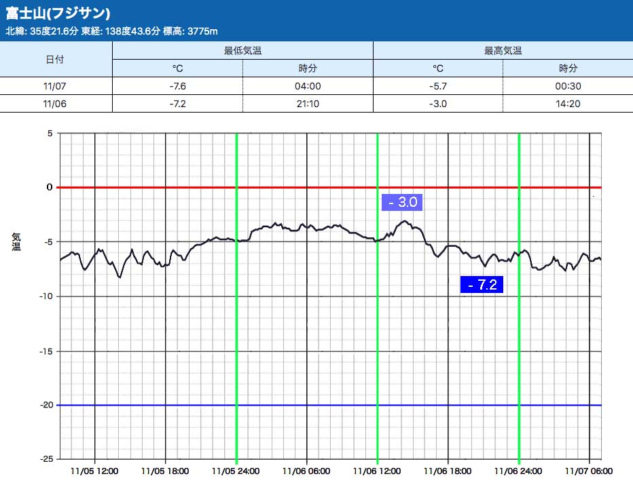Click the 14:20 time cell

[x=568, y=104]
